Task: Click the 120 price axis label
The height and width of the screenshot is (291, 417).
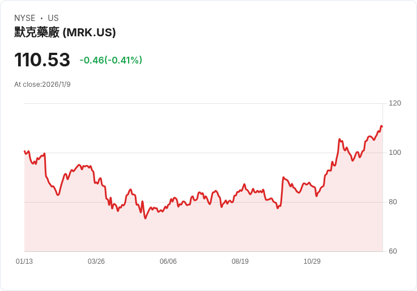Action: pyautogui.click(x=395, y=103)
